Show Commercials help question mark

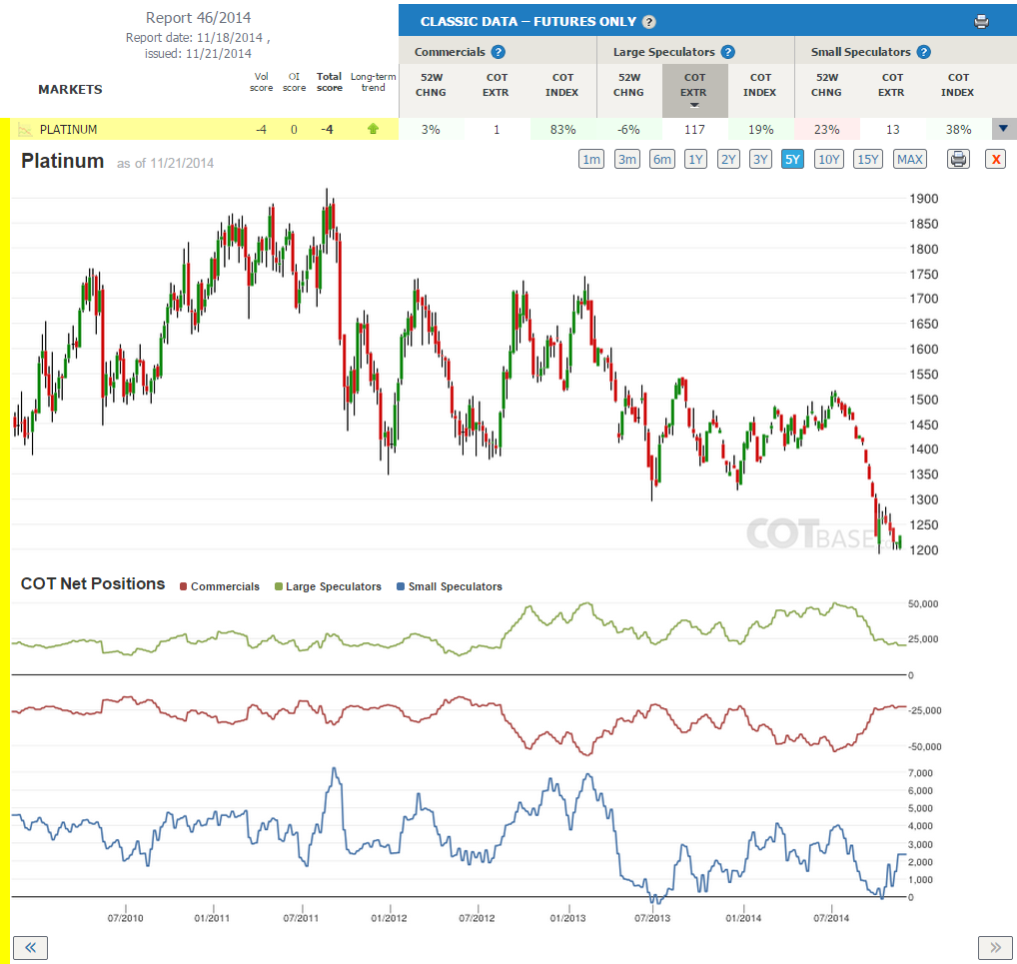pyautogui.click(x=499, y=52)
